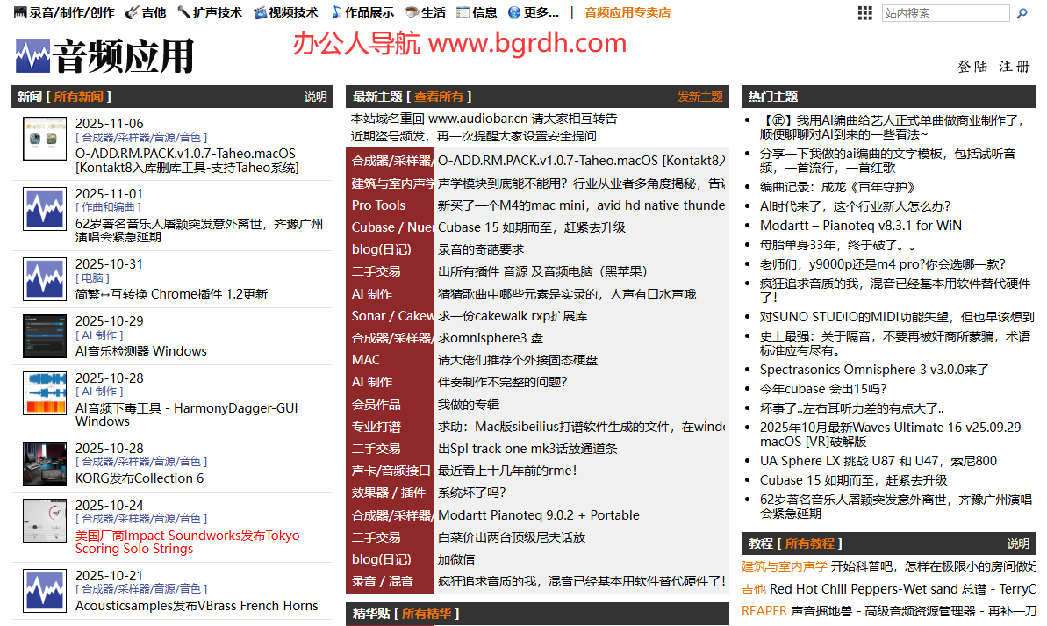Click the 音频应用 waveform site logo
This screenshot has height=626, width=1047.
tap(104, 56)
